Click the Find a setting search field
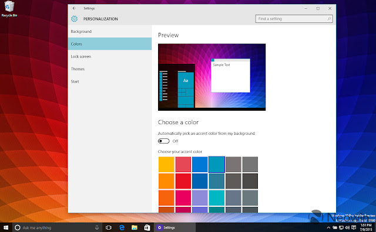 [294, 19]
